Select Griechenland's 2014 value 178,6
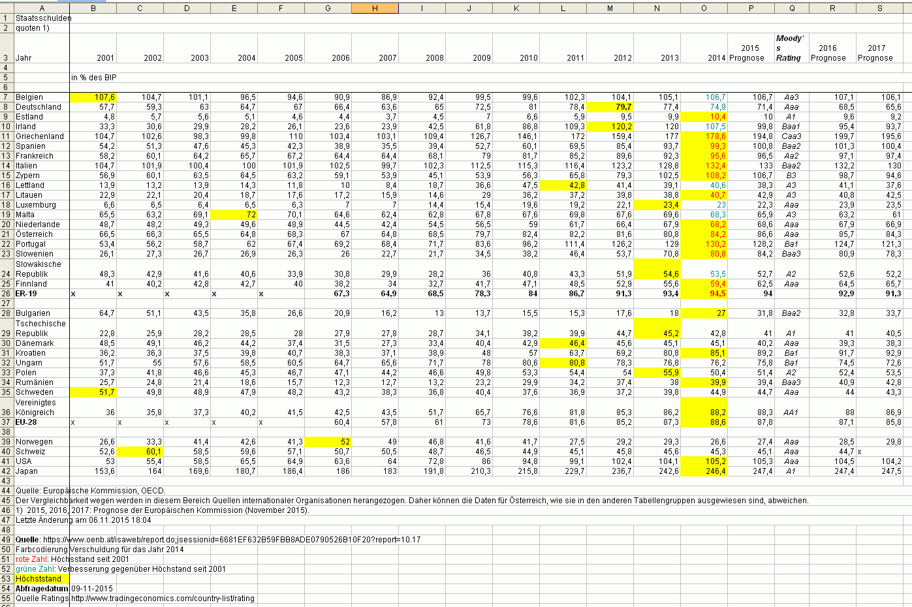This screenshot has height=607, width=912. pos(704,136)
